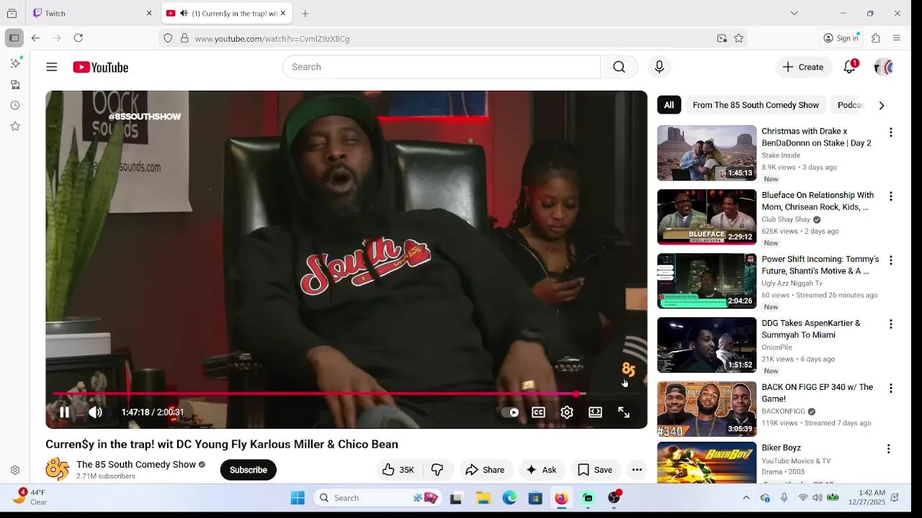The width and height of the screenshot is (922, 518).
Task: Pause the video with the pause button
Action: [64, 412]
